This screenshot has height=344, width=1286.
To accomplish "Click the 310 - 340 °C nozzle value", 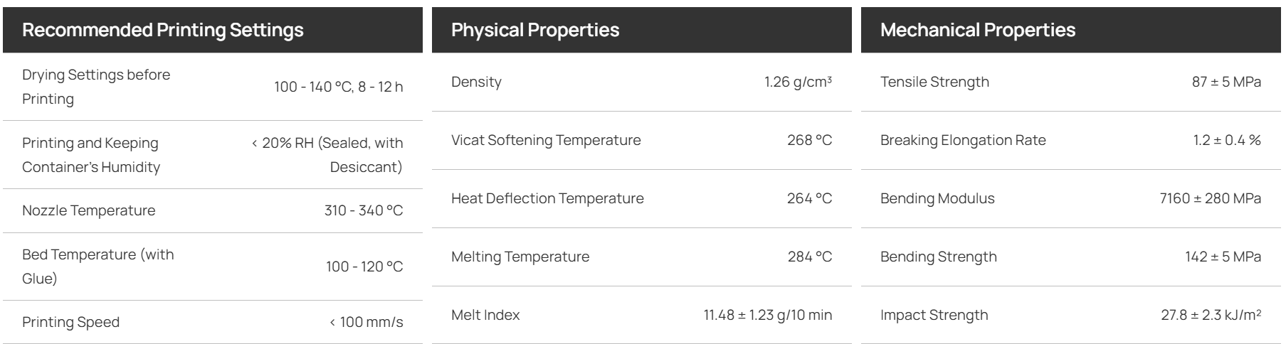I will tap(364, 210).
